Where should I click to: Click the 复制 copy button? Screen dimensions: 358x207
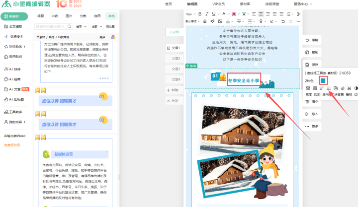pos(315,52)
